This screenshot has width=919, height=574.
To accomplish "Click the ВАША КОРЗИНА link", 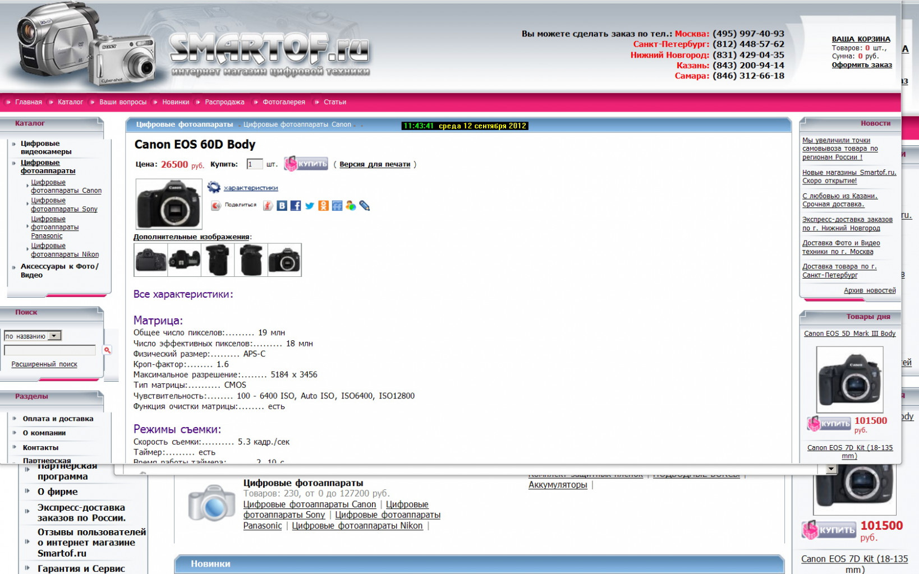I will click(861, 39).
